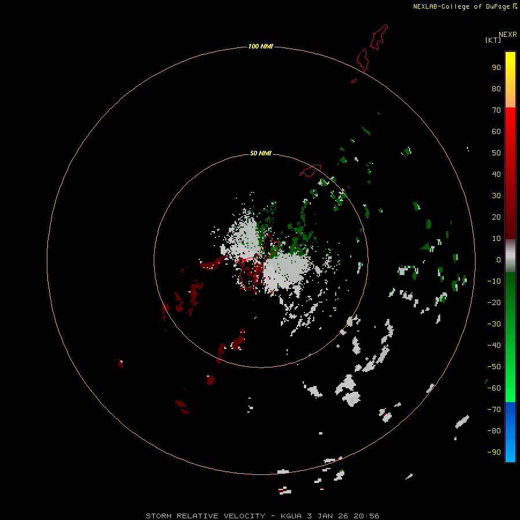The width and height of the screenshot is (520, 520).
Task: Select the 30 knot scale label
Action: pos(496,196)
